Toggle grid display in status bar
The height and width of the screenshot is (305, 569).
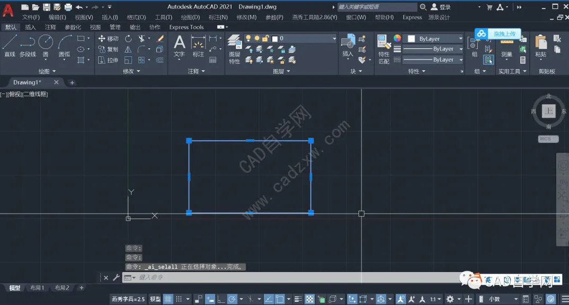(x=168, y=299)
